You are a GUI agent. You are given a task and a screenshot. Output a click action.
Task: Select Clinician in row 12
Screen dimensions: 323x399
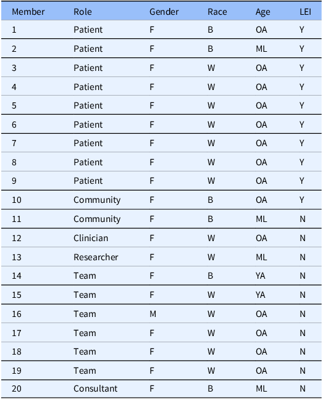pos(91,238)
